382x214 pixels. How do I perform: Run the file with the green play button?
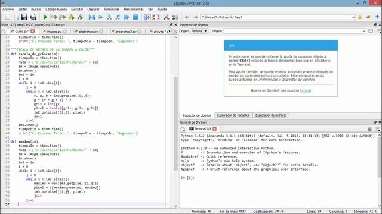[45, 17]
